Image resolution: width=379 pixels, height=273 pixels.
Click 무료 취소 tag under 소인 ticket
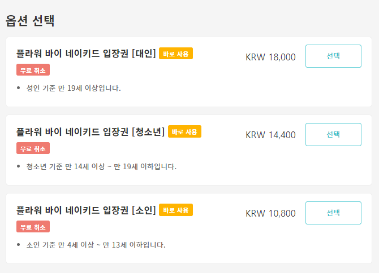click(33, 227)
